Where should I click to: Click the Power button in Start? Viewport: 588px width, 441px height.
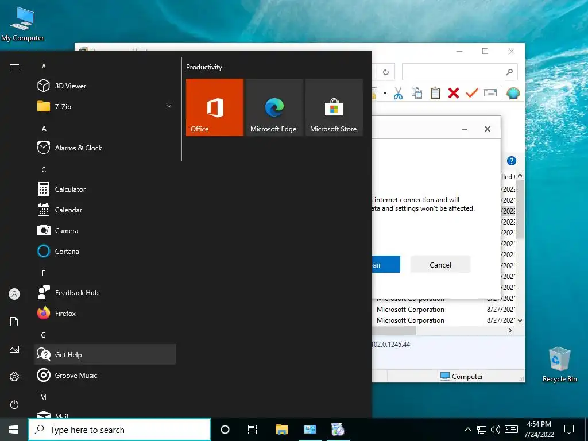coord(14,404)
